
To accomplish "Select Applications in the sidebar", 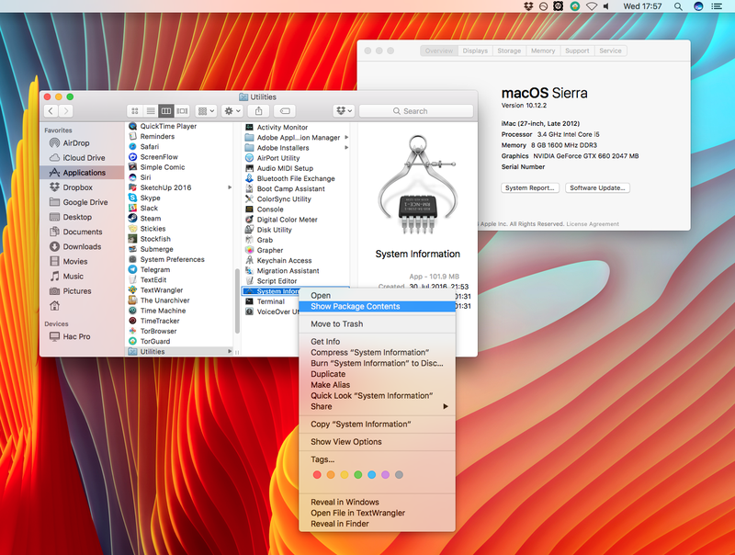I will (82, 173).
